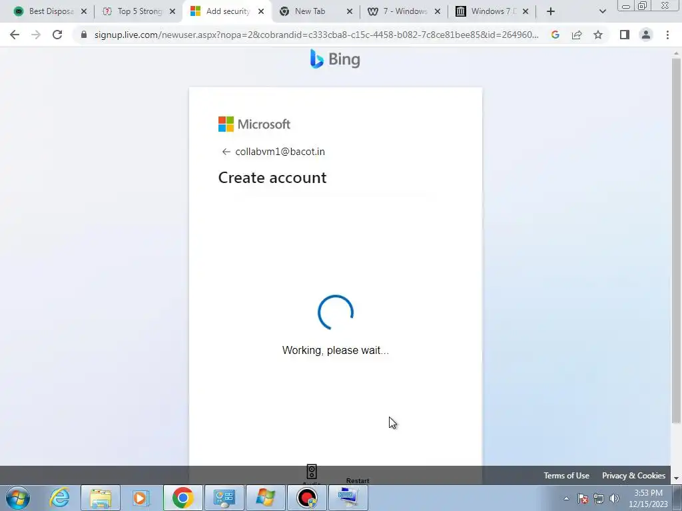This screenshot has height=511, width=682.
Task: Click the Create account heading
Action: (272, 178)
